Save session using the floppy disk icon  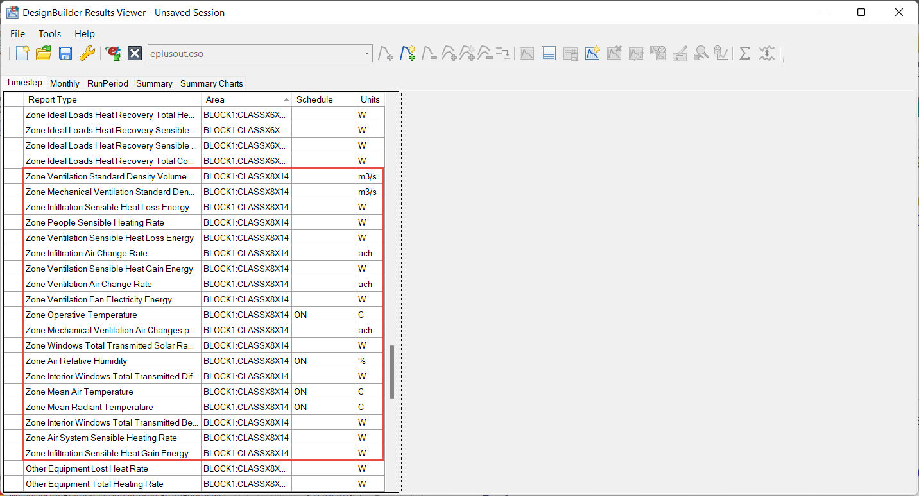[65, 53]
